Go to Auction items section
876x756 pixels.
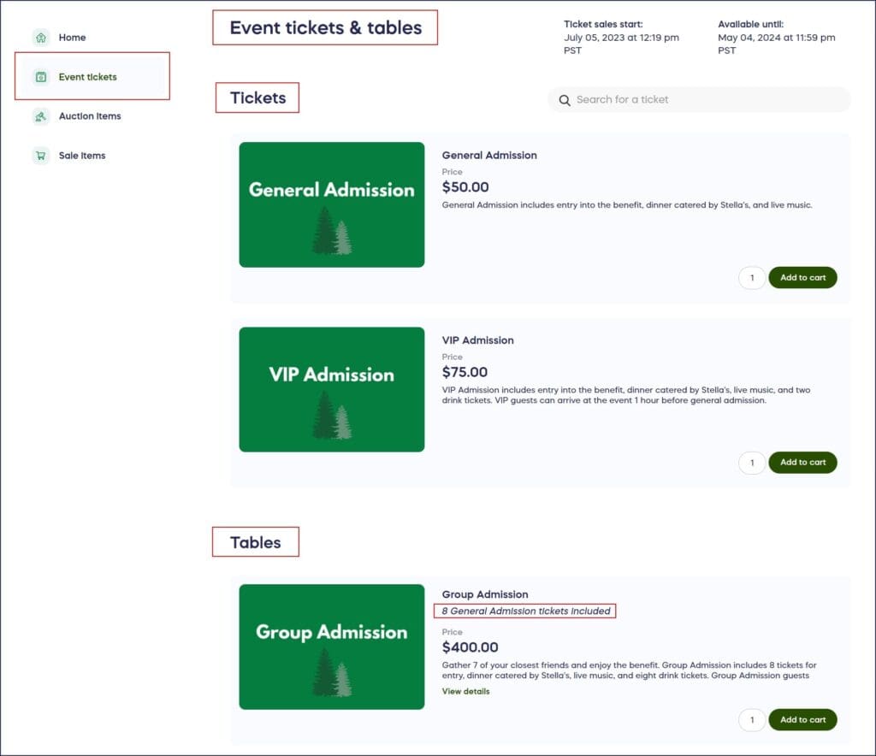[x=90, y=116]
